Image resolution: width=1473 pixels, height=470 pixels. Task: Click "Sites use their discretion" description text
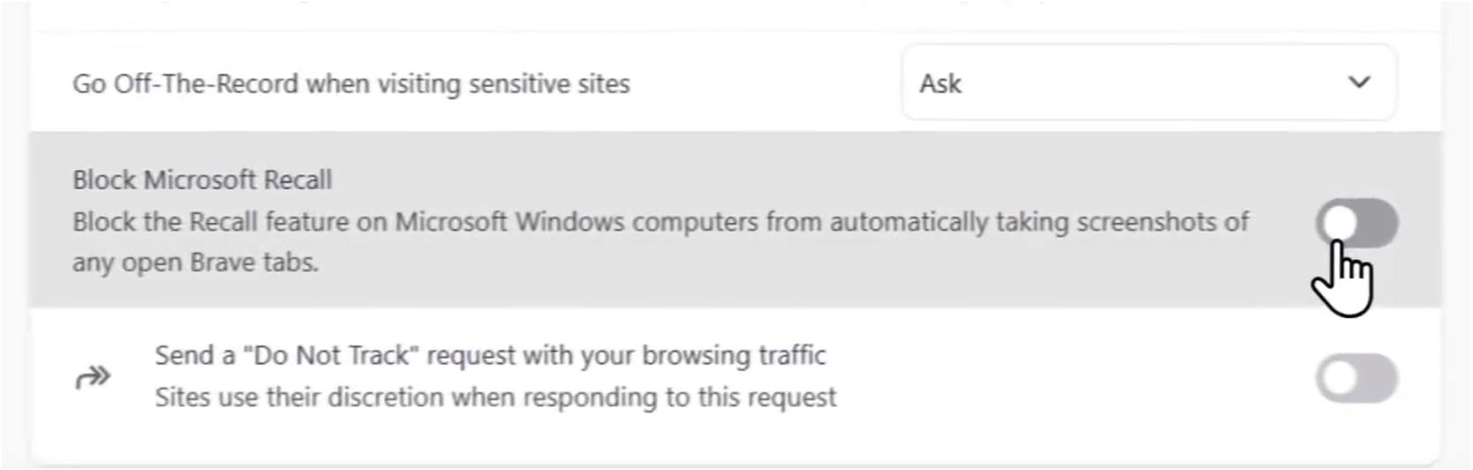click(496, 397)
